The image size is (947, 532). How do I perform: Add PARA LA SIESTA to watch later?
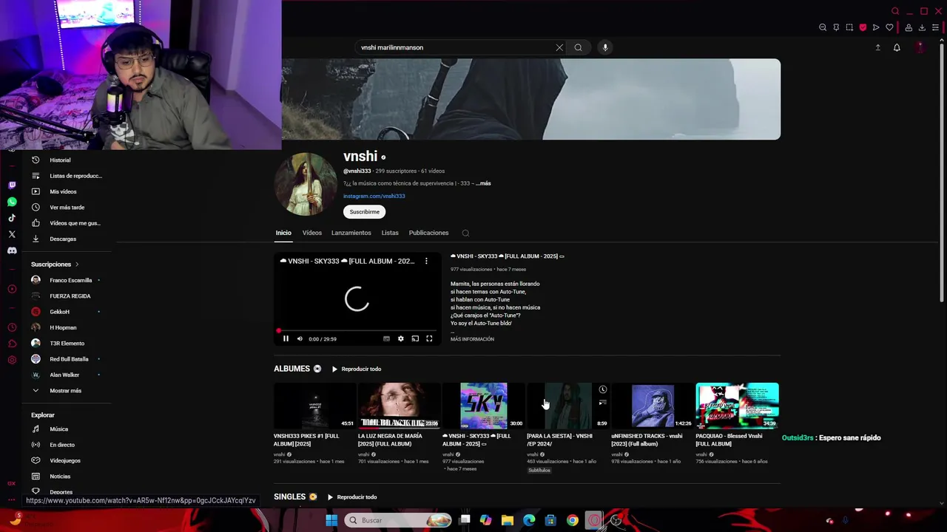pyautogui.click(x=603, y=389)
